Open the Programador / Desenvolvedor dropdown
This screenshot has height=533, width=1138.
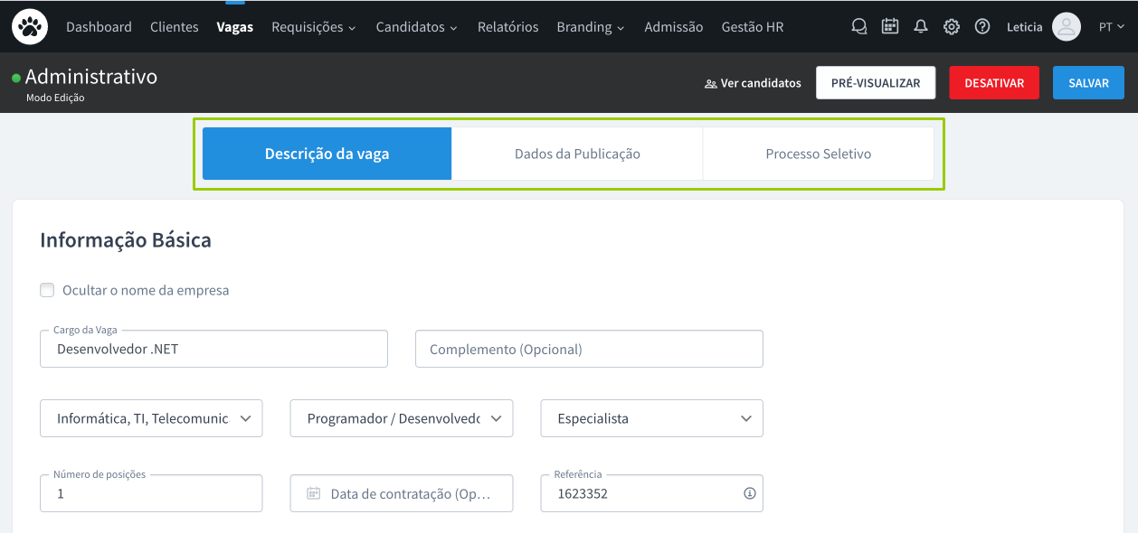point(402,418)
